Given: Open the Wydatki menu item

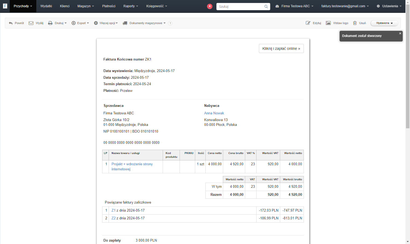Looking at the screenshot, I should coord(46,6).
